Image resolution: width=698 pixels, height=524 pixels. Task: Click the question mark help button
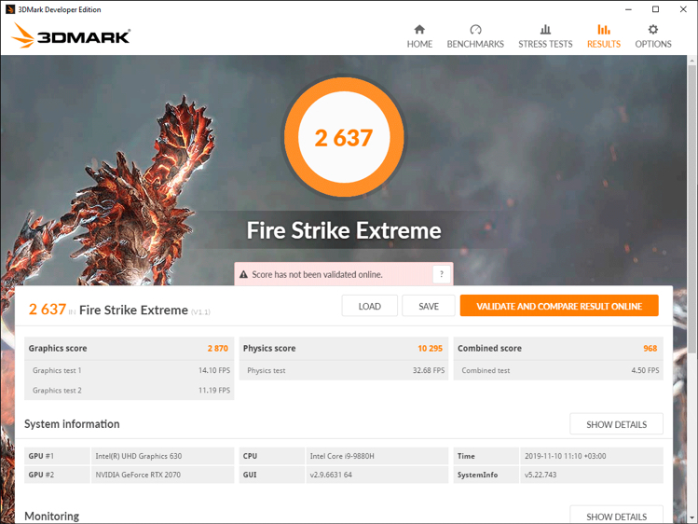pyautogui.click(x=442, y=274)
